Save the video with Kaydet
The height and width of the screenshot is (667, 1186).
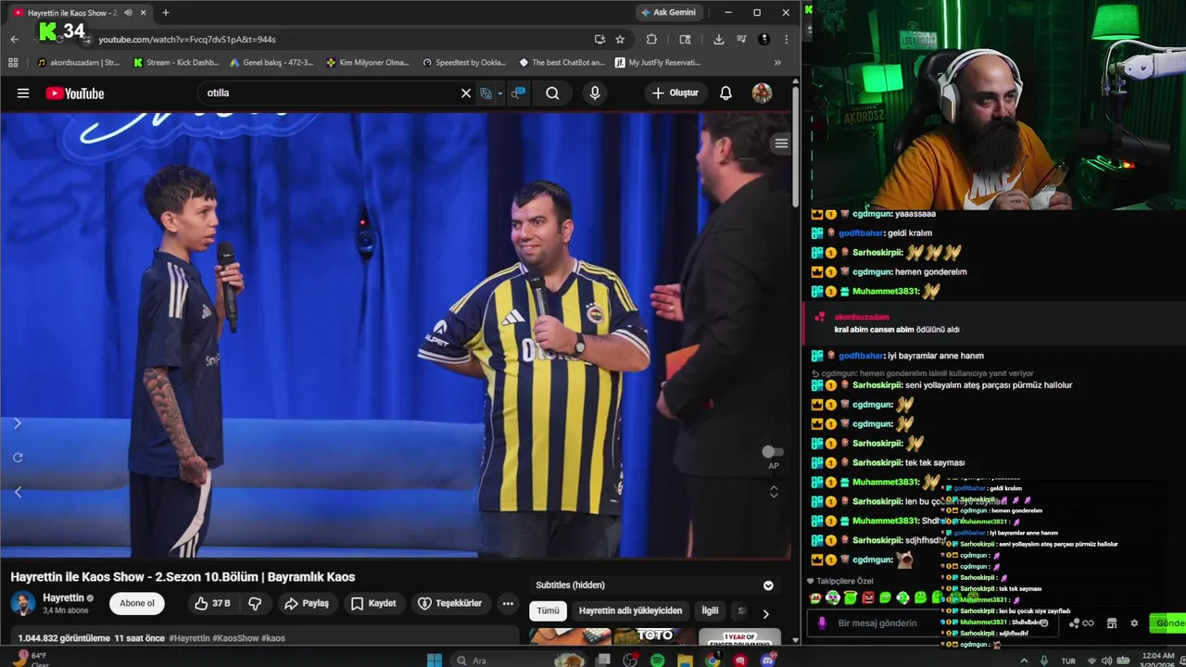[x=373, y=603]
